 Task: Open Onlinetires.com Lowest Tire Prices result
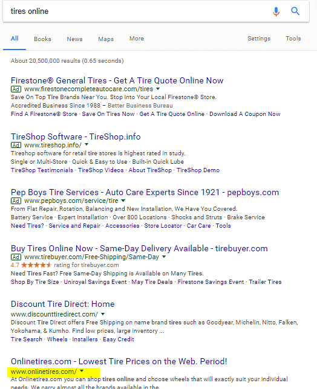[119, 361]
